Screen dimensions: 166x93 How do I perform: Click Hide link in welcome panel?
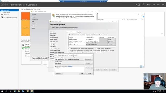[162, 34]
